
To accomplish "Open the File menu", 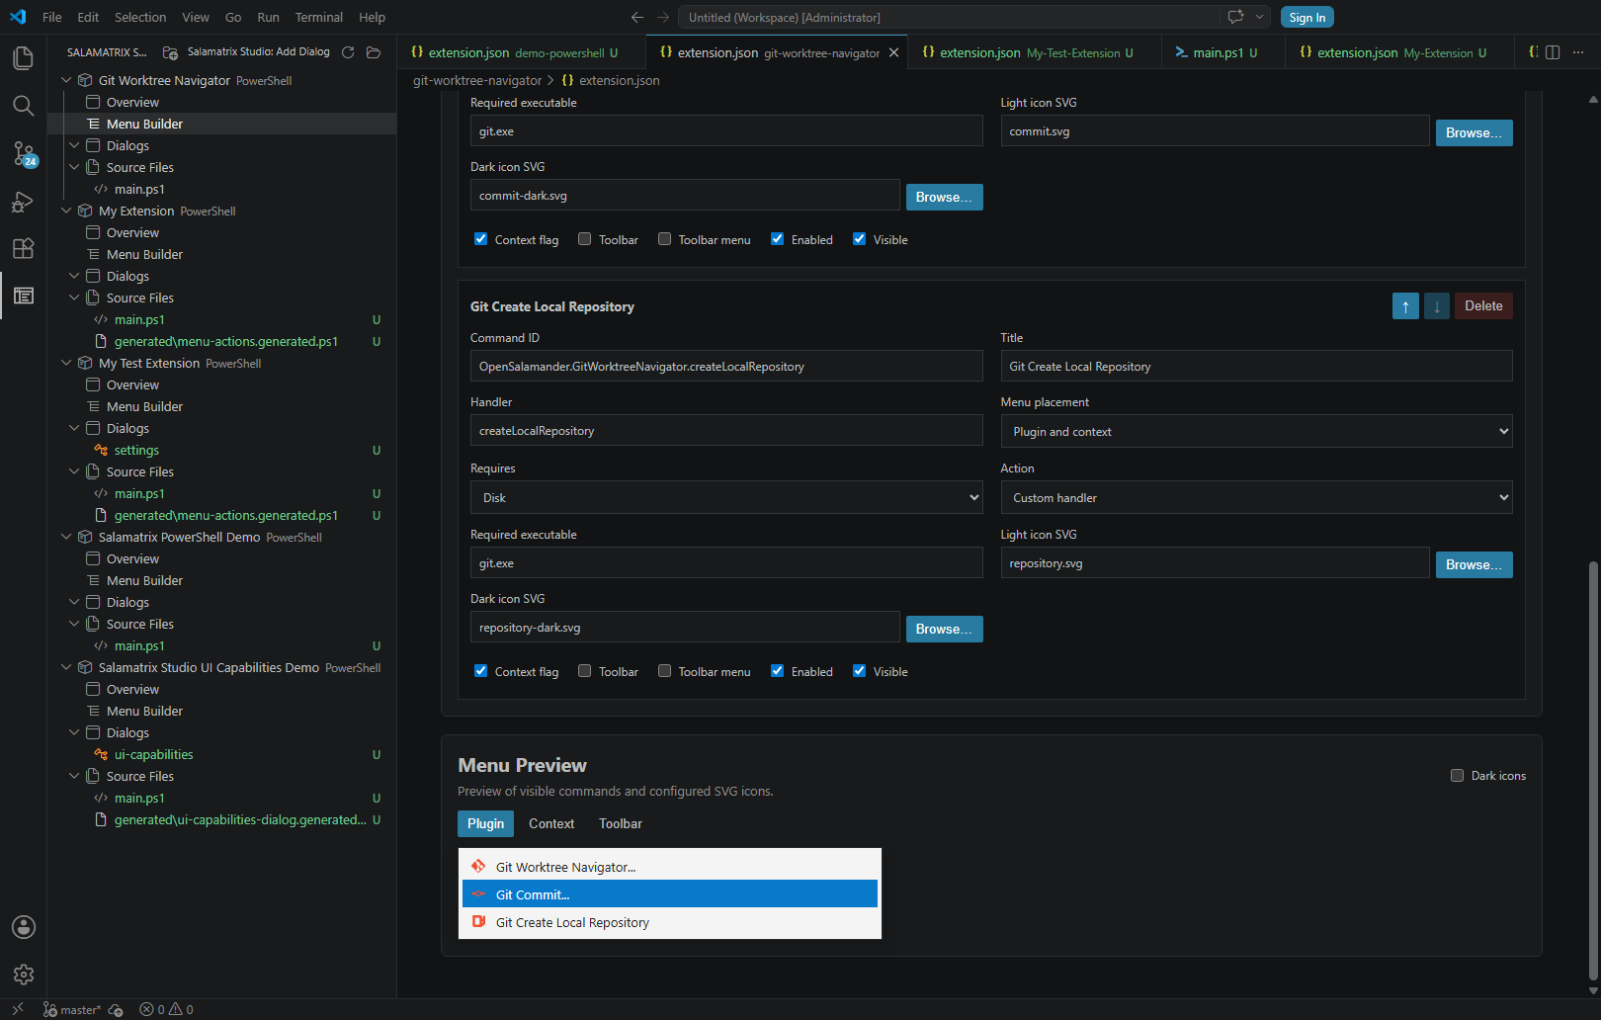I will pos(52,17).
